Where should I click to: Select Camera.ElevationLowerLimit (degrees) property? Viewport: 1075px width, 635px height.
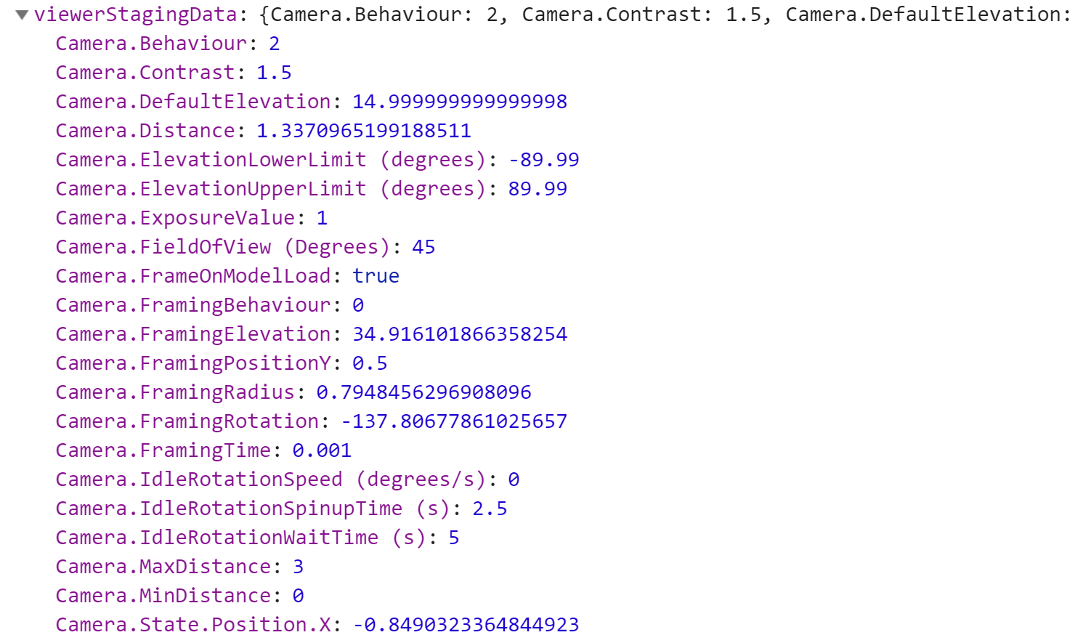point(270,160)
